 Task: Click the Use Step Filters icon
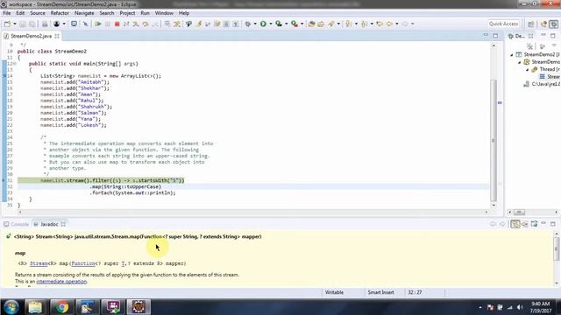click(177, 24)
